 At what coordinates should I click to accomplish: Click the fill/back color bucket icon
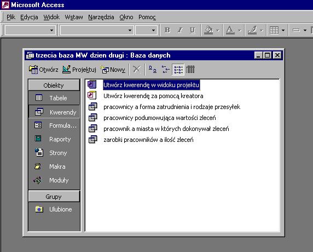[208, 30]
